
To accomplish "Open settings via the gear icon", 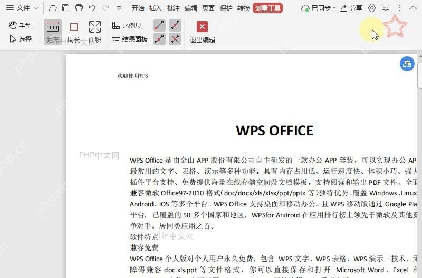I will (x=372, y=8).
